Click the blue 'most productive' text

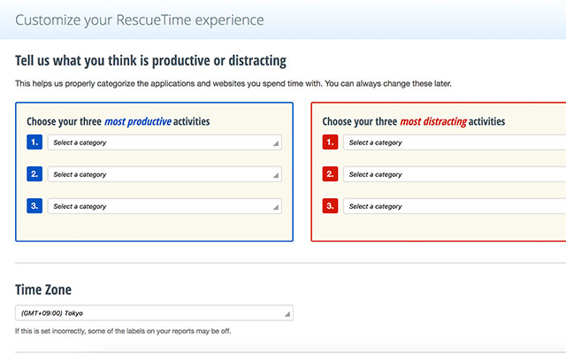click(138, 121)
